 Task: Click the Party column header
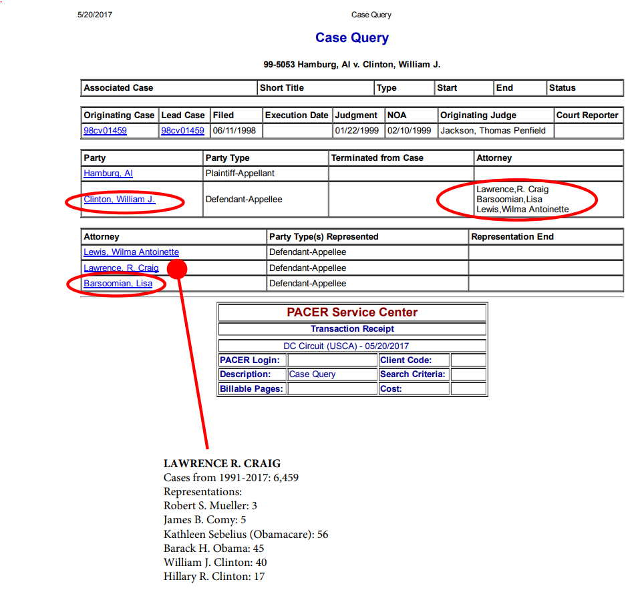(94, 158)
